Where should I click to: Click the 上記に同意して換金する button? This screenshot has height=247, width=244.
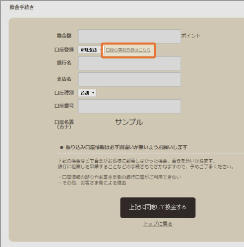tap(158, 208)
